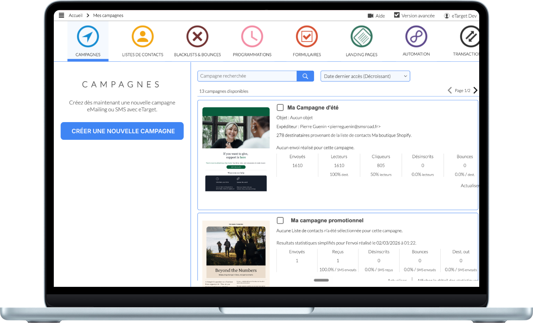Click the Mes campagnes breadcrumb
Screen dimensions: 533x325
[x=108, y=15]
